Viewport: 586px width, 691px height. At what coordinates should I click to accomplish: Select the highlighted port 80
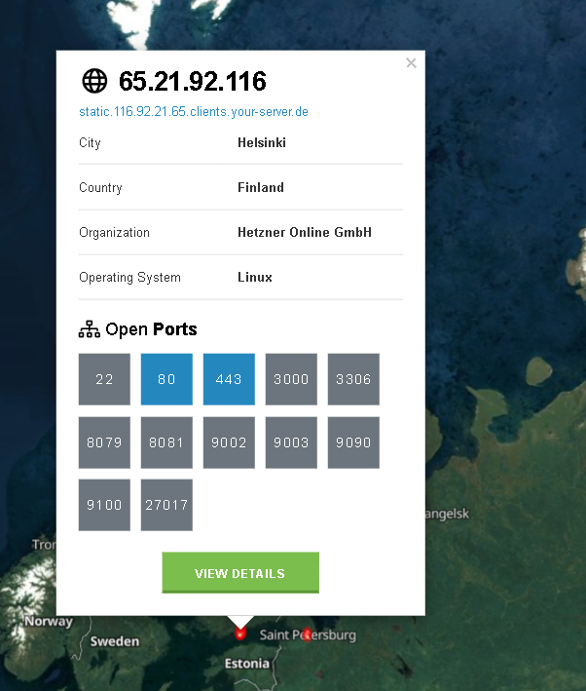[166, 379]
